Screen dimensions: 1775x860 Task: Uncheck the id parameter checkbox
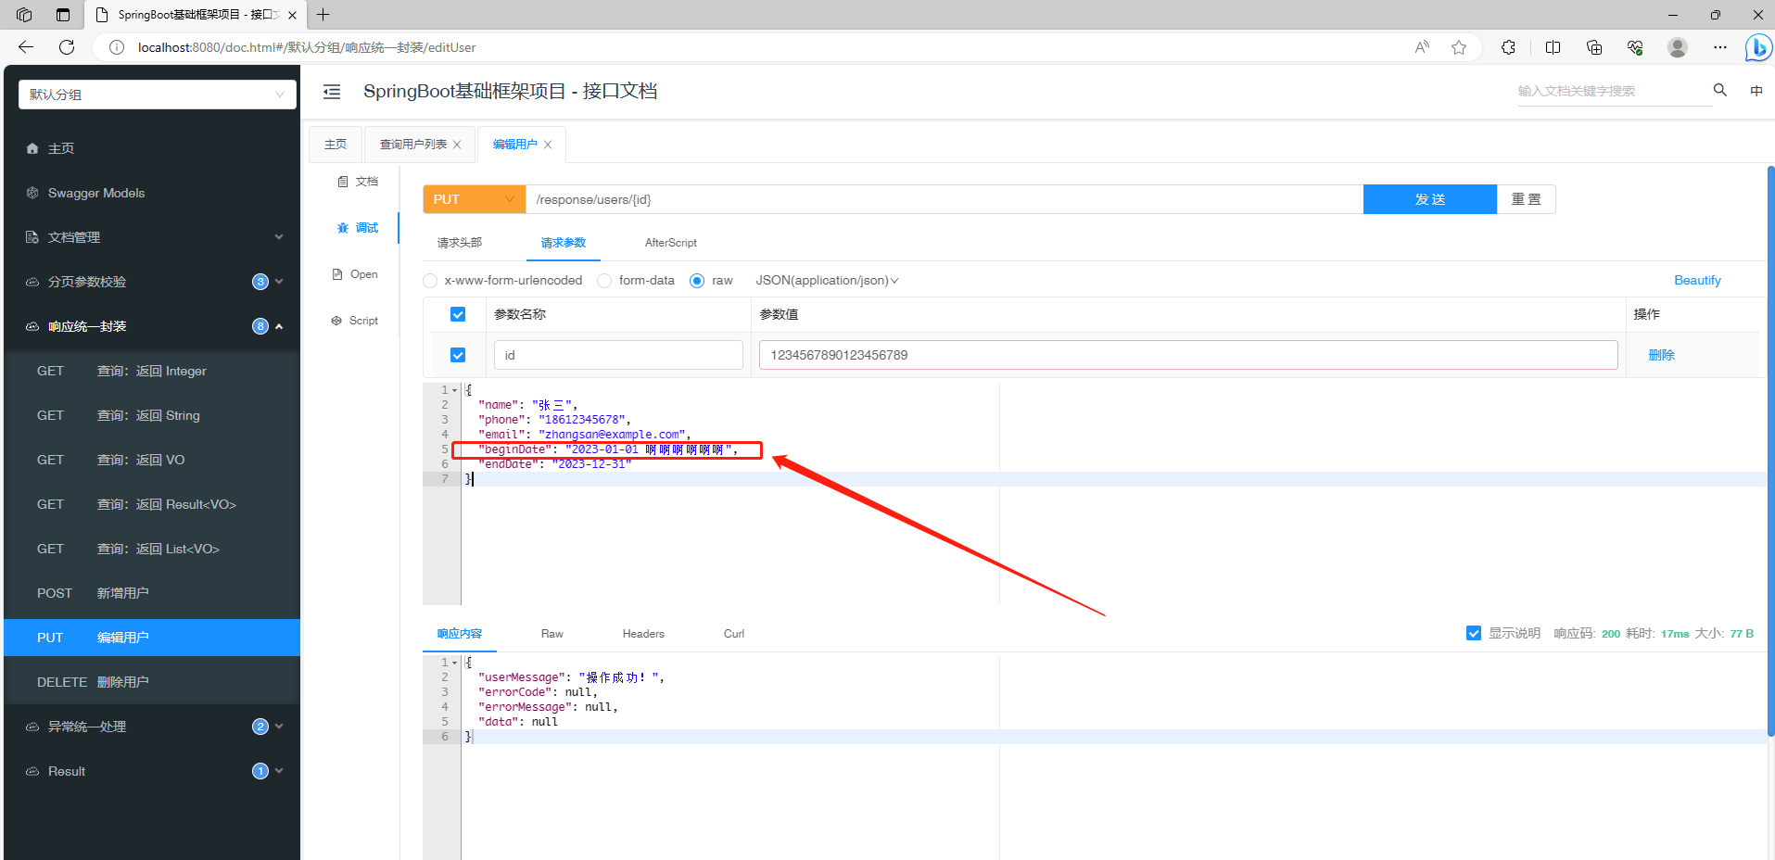pos(458,354)
